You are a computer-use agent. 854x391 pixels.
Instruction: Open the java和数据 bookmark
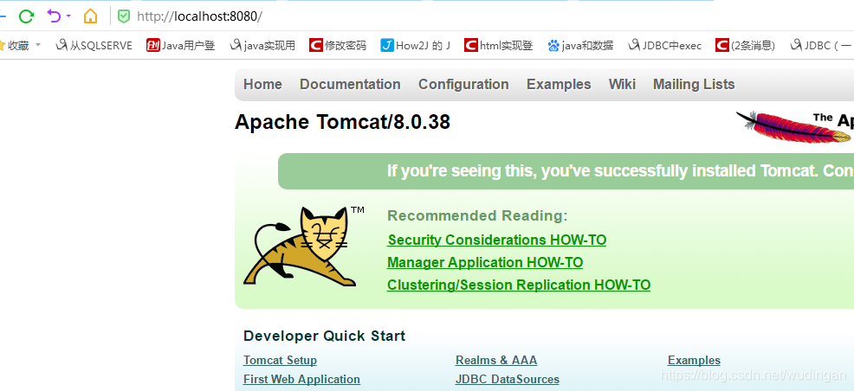click(580, 46)
